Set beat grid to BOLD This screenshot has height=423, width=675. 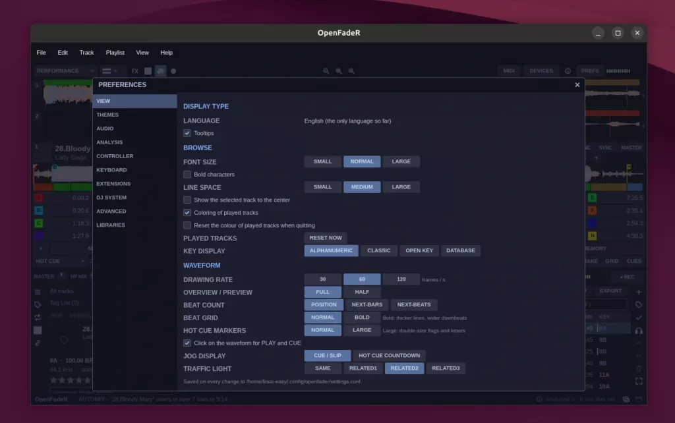[x=362, y=318]
